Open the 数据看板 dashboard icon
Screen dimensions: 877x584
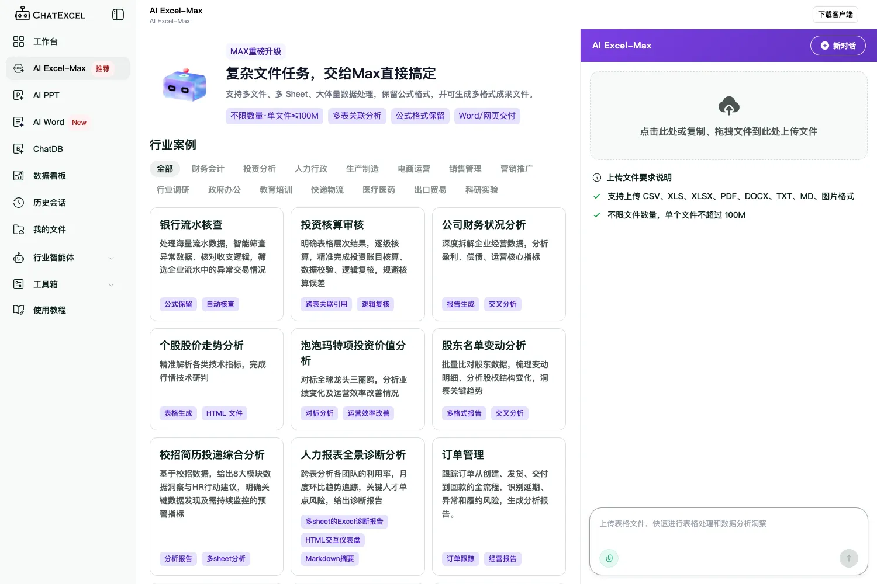(19, 176)
